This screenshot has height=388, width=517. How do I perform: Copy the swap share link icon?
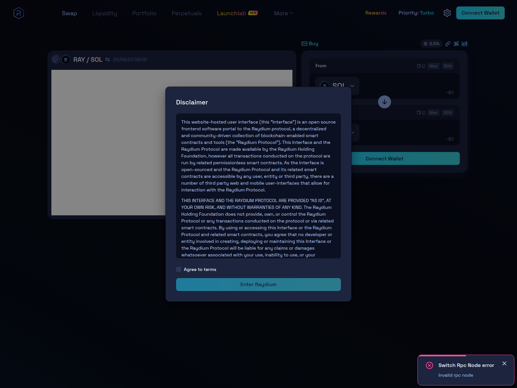(448, 44)
